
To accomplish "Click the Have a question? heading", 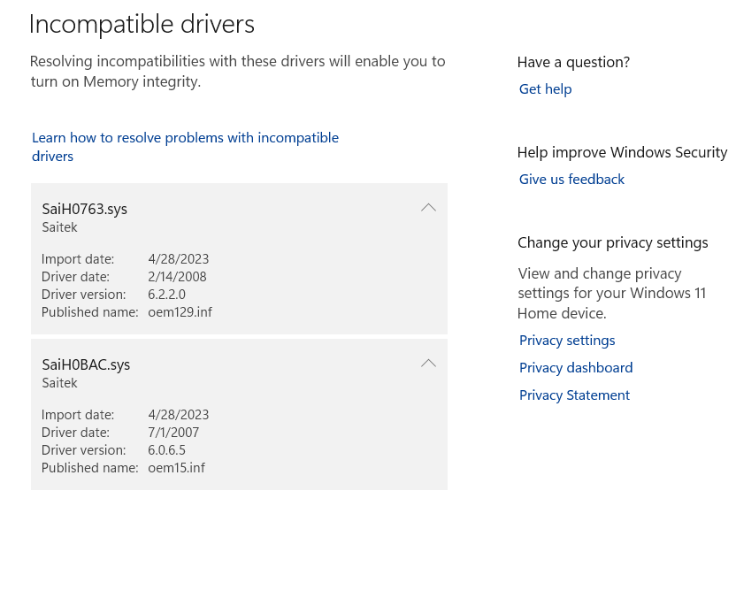I will click(573, 62).
